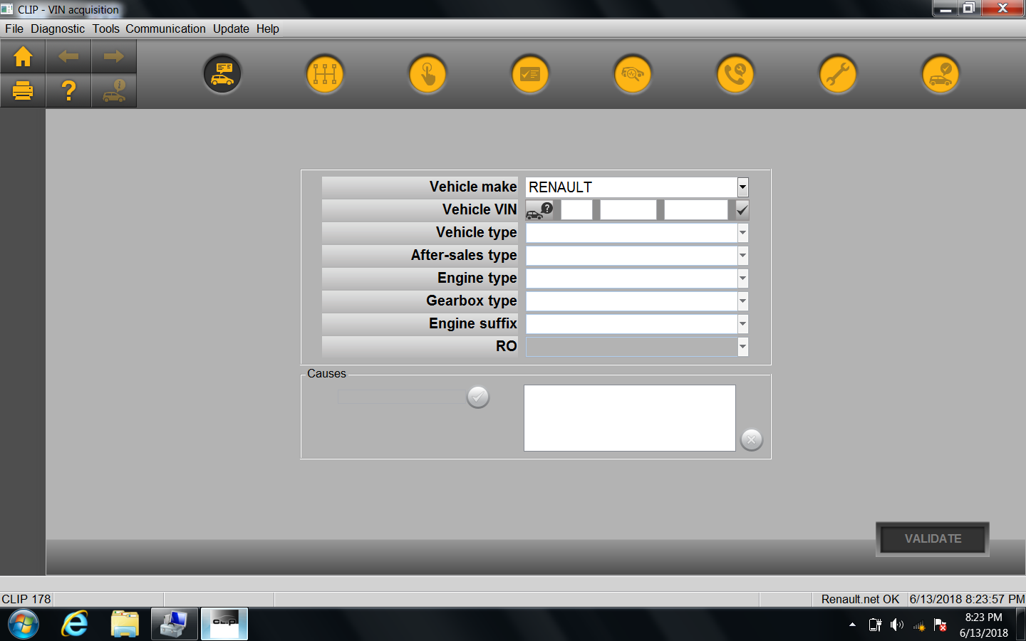Open Internet Explorer from the taskbar
Viewport: 1026px width, 641px height.
click(x=74, y=625)
